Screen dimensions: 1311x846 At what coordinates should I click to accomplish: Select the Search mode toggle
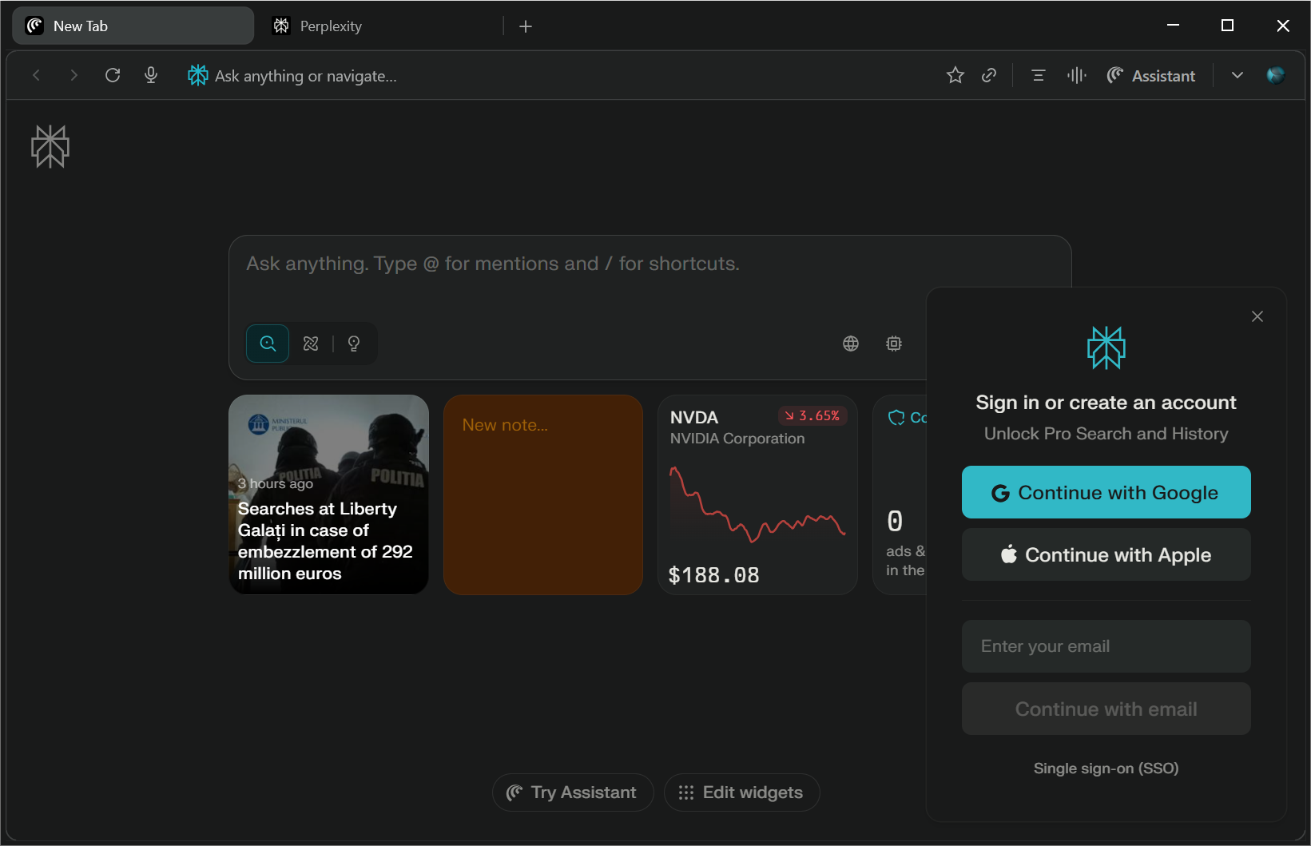click(268, 344)
